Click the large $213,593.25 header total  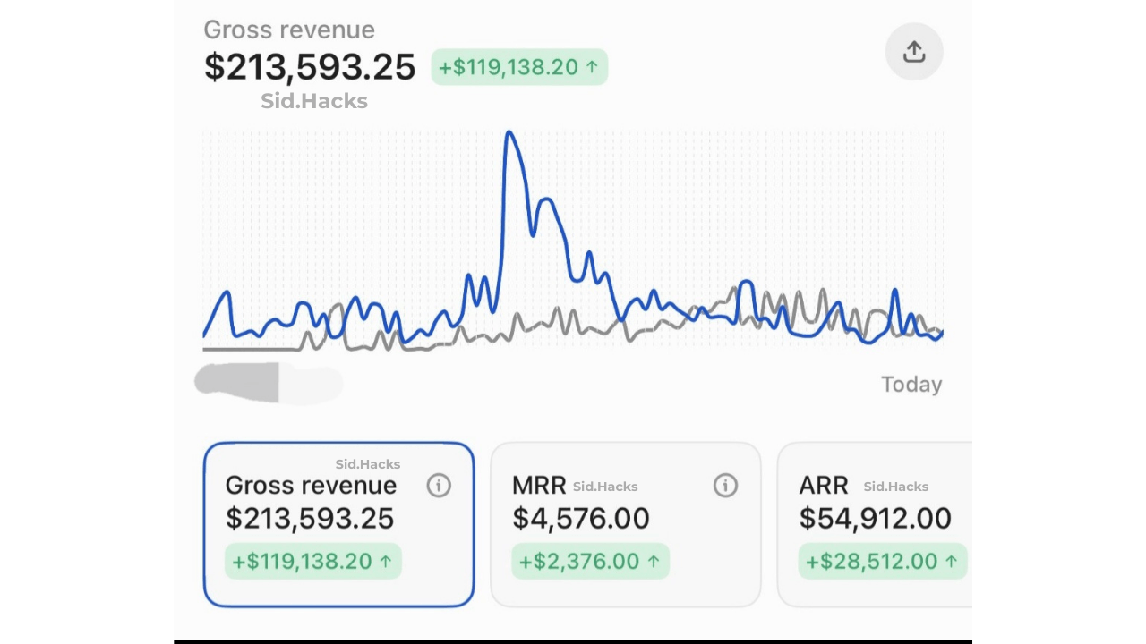pyautogui.click(x=310, y=67)
